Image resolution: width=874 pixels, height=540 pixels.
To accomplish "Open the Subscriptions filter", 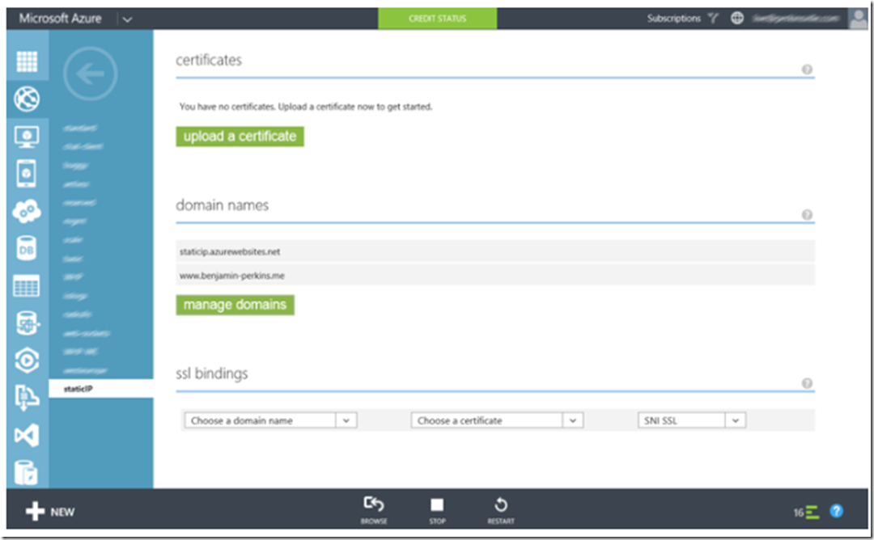I will pyautogui.click(x=683, y=19).
